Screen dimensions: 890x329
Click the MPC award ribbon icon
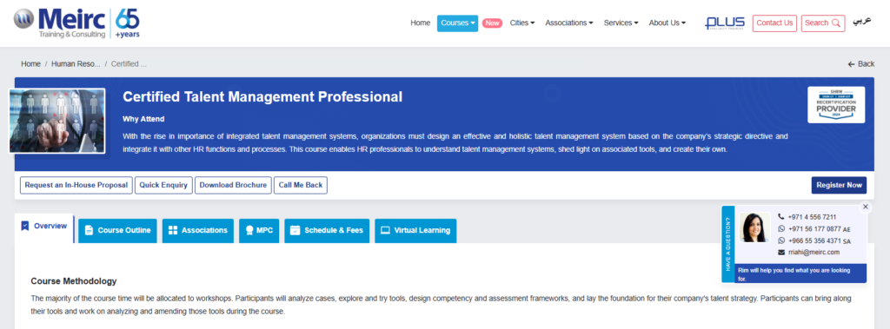coord(249,230)
